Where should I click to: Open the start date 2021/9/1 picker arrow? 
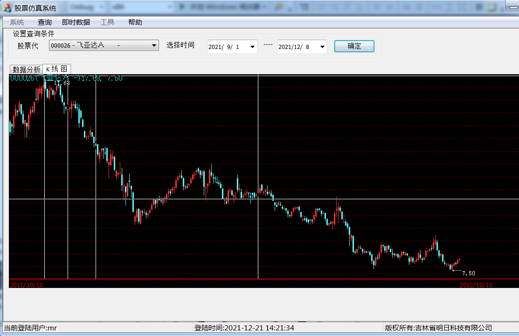253,47
